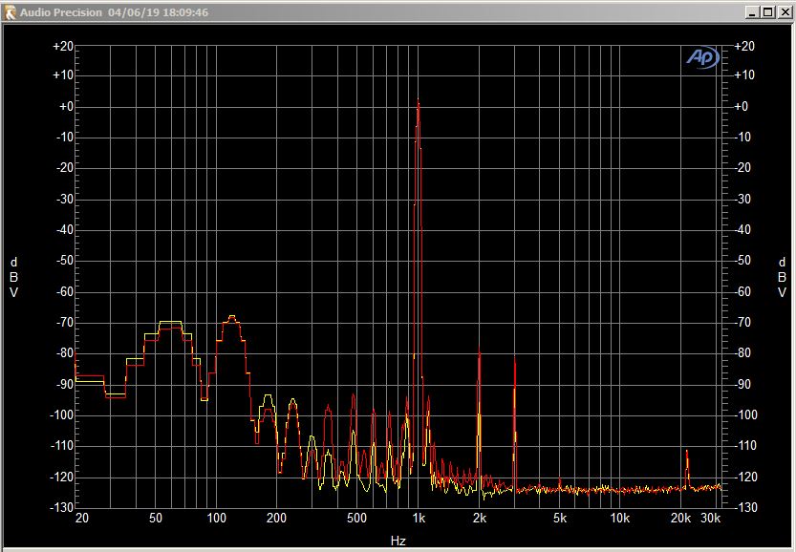Minimize the Audio Precision graph window
This screenshot has width=796, height=552.
tap(752, 12)
